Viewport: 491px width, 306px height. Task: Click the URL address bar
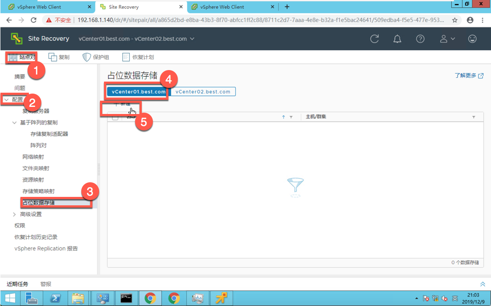click(x=260, y=20)
